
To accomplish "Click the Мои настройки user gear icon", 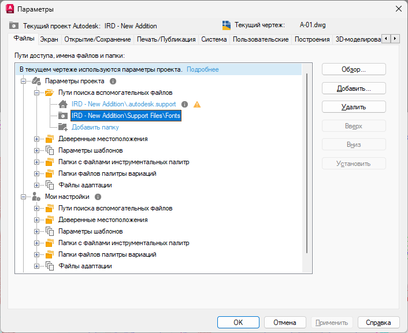I will click(x=36, y=197).
